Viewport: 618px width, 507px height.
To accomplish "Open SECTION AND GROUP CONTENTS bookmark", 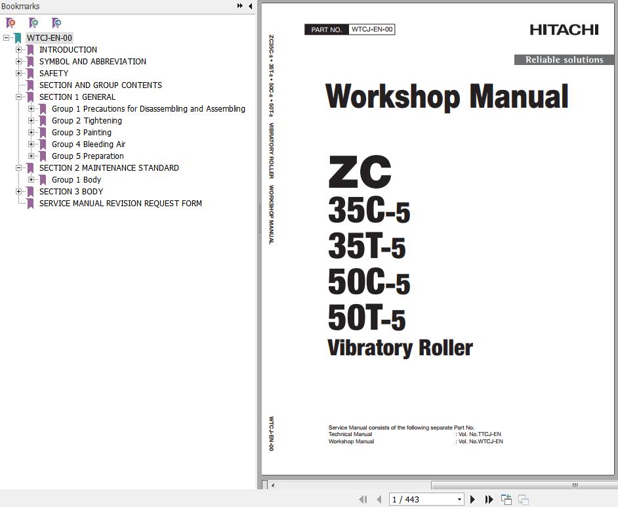I will click(x=100, y=85).
